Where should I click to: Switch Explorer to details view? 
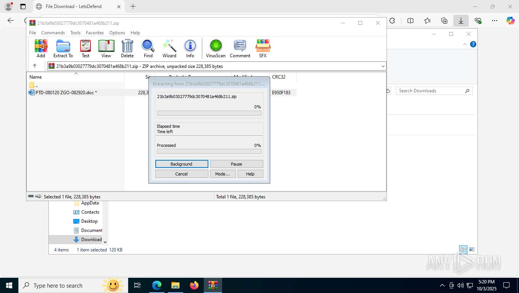click(463, 250)
